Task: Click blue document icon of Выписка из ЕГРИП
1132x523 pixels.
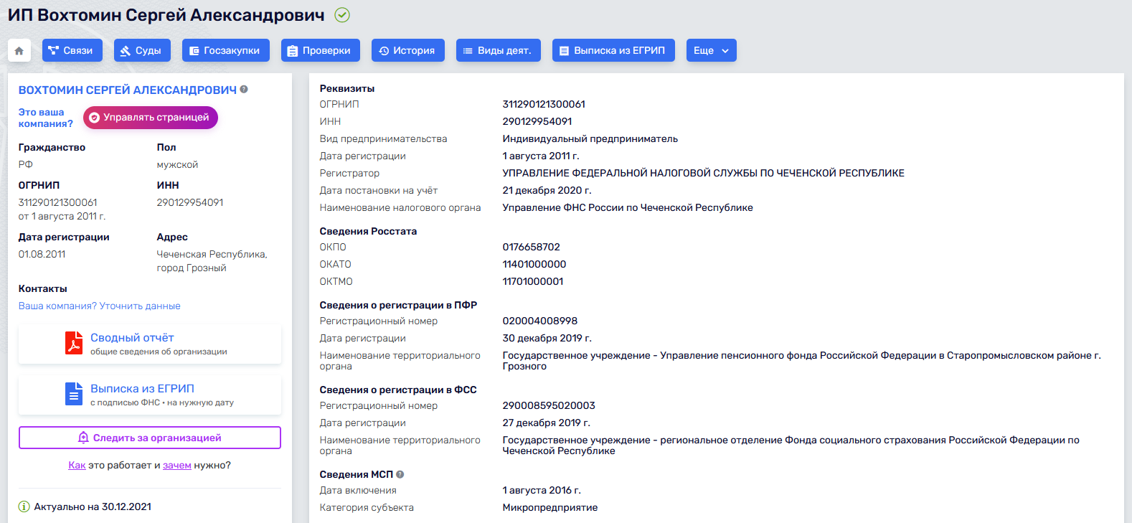Action: click(74, 394)
